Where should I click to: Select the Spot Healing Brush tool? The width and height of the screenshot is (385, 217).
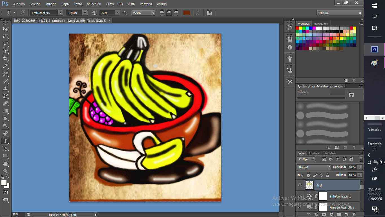tap(5, 74)
